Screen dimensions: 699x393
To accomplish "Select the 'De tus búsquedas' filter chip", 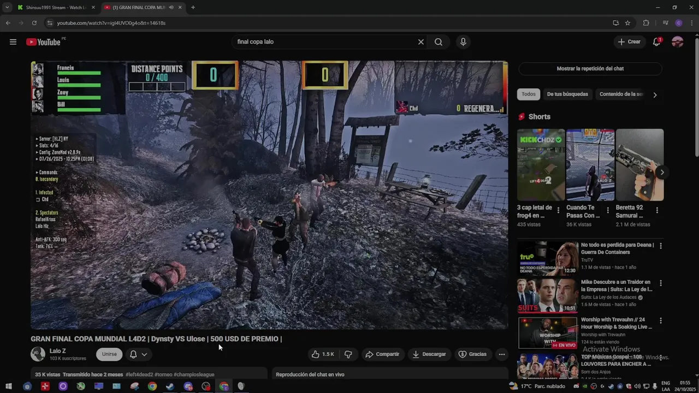I will tap(567, 94).
